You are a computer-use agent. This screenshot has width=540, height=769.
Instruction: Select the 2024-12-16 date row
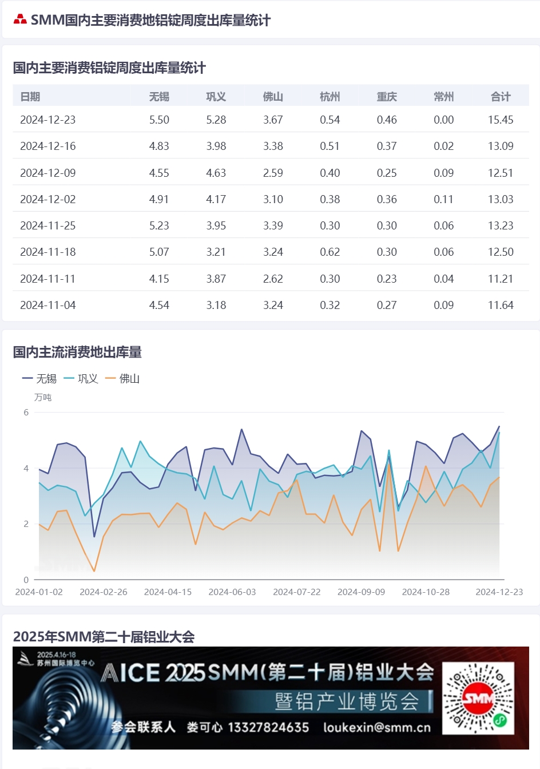coord(271,146)
